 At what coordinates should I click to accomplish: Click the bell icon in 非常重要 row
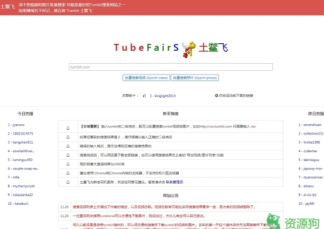[68, 128]
